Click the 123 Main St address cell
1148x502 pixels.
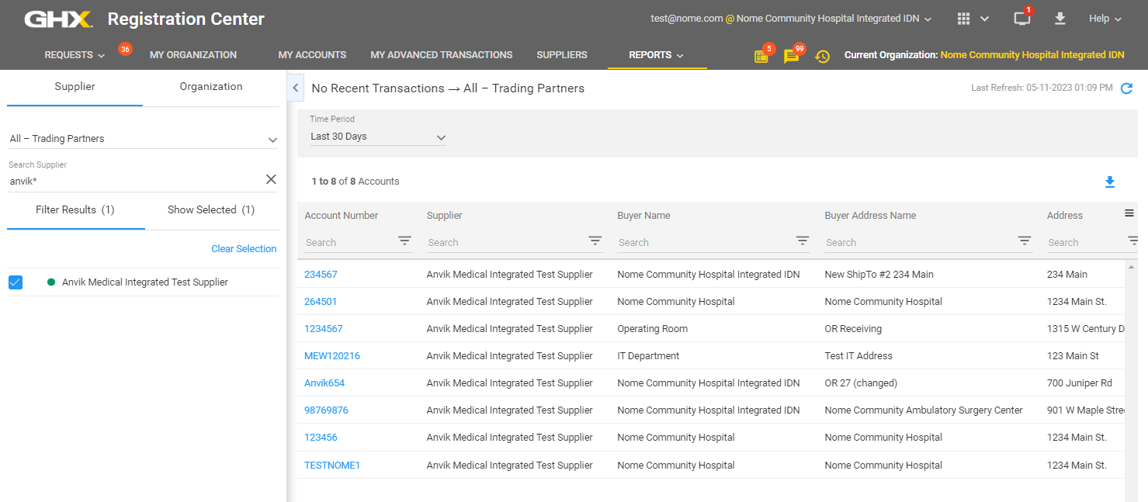tap(1073, 356)
